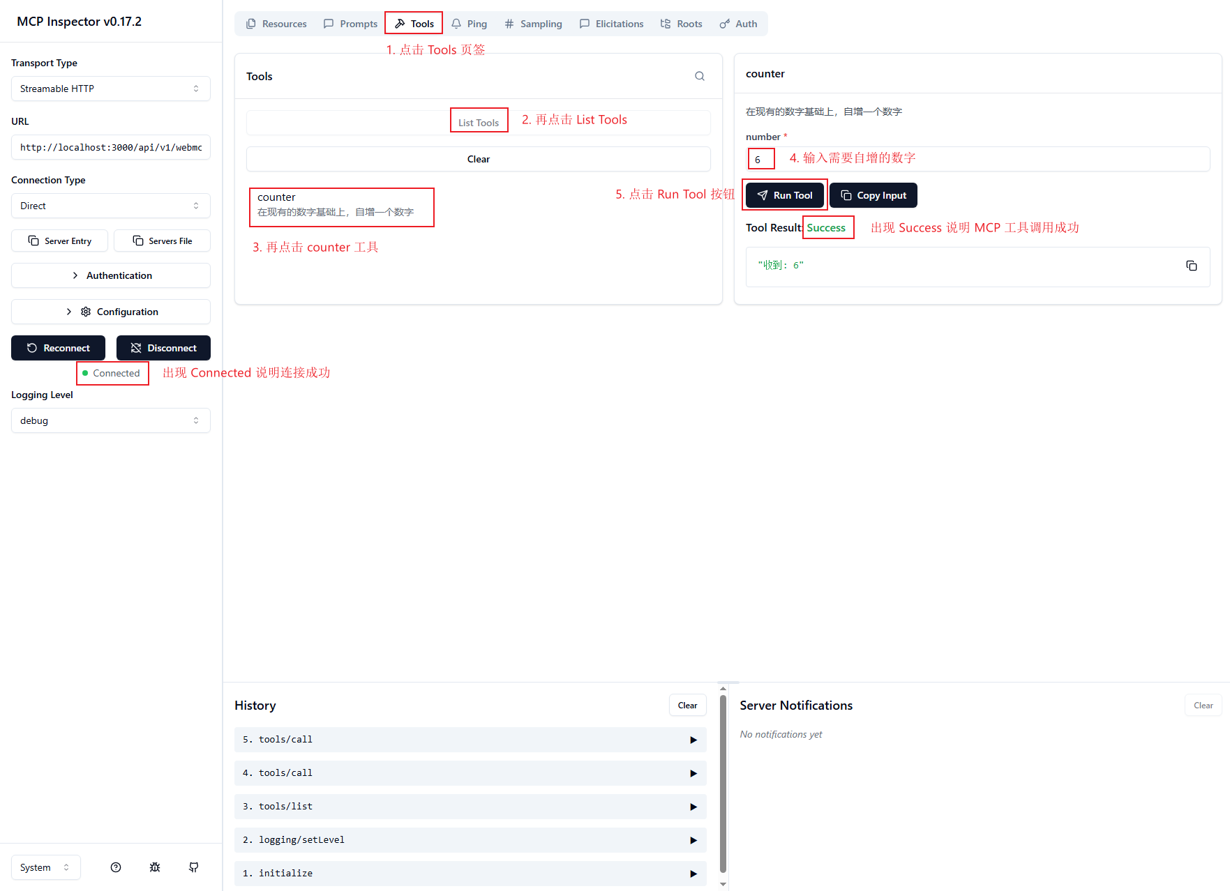Viewport: 1230px width, 891px height.
Task: Click the bug debugging icon
Action: pyautogui.click(x=155, y=867)
